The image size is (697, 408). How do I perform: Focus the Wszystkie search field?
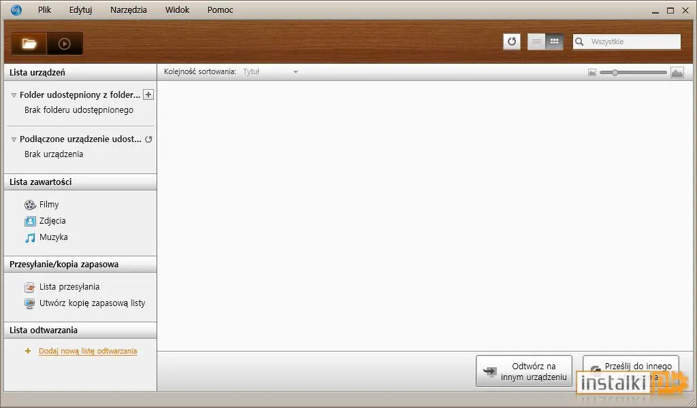coord(627,41)
